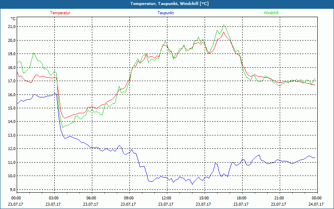This screenshot has width=334, height=209.
Task: Click the 18:00 time axis label
Action: tap(241, 198)
